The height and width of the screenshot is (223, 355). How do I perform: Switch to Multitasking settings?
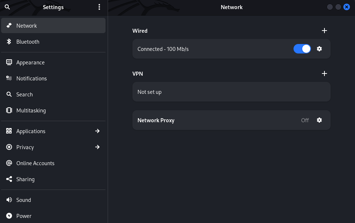[53, 110]
